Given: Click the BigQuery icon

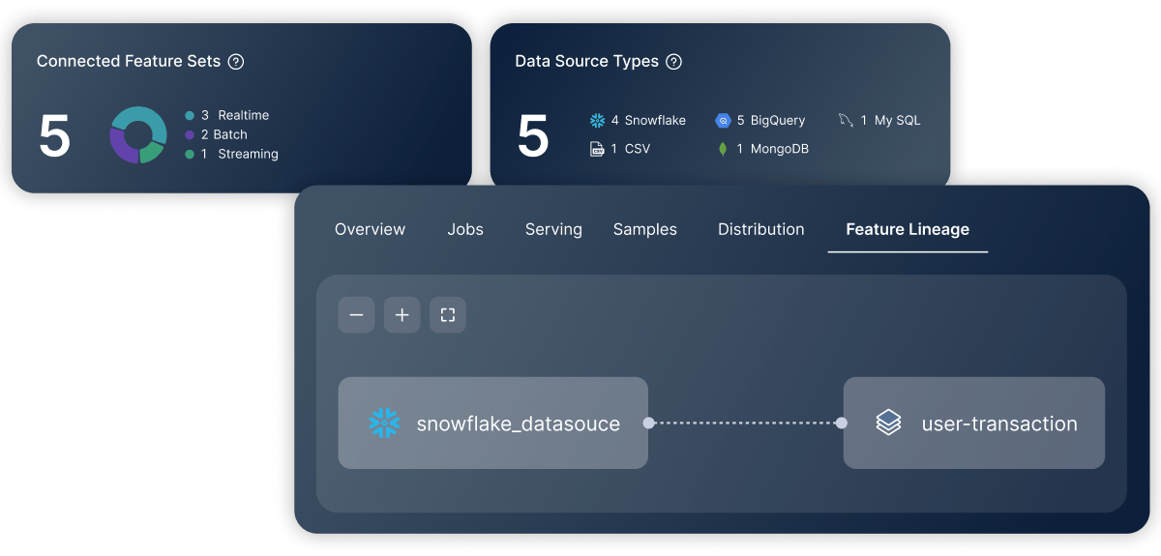Looking at the screenshot, I should 723,121.
